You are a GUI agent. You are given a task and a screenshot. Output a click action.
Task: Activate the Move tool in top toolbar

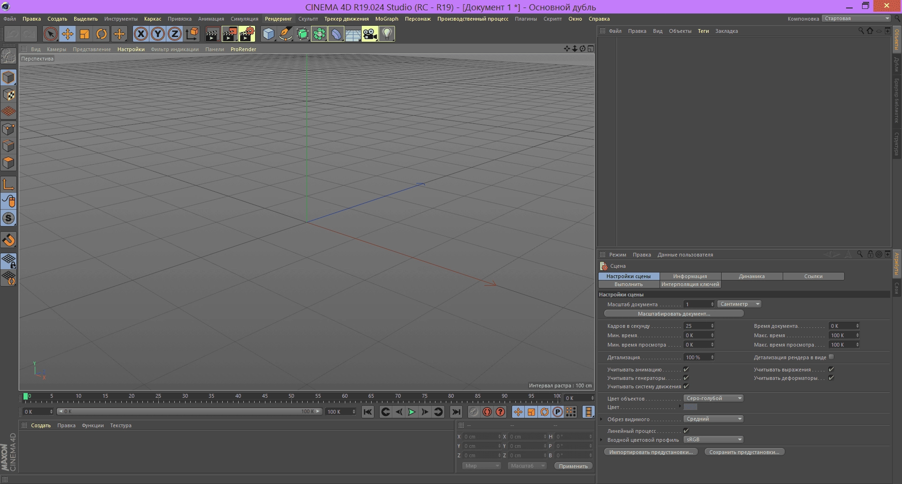coord(68,34)
